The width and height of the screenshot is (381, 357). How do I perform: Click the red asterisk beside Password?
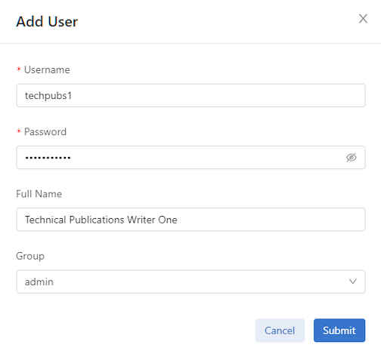[19, 131]
